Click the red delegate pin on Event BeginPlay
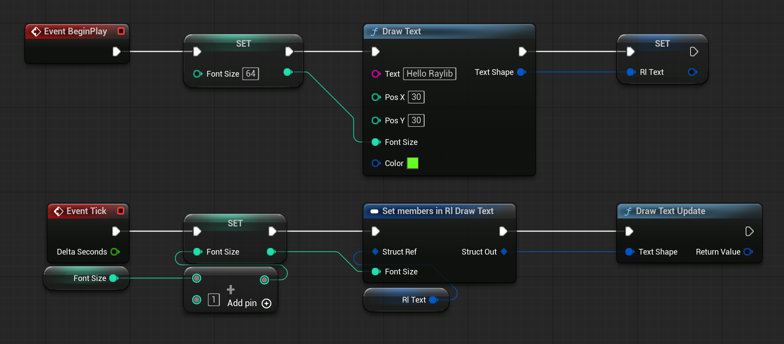Image resolution: width=784 pixels, height=344 pixels. [121, 31]
